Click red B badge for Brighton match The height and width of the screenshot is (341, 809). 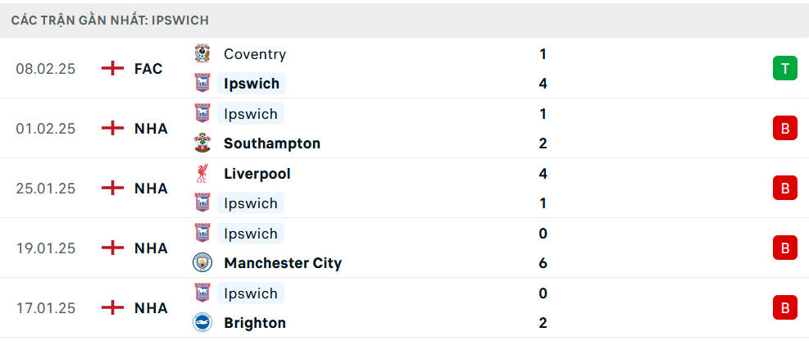[x=784, y=308]
